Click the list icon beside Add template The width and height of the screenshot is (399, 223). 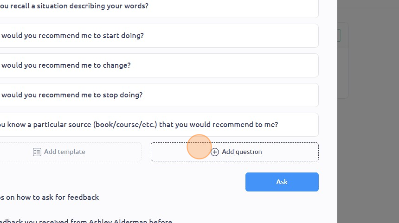coord(37,152)
